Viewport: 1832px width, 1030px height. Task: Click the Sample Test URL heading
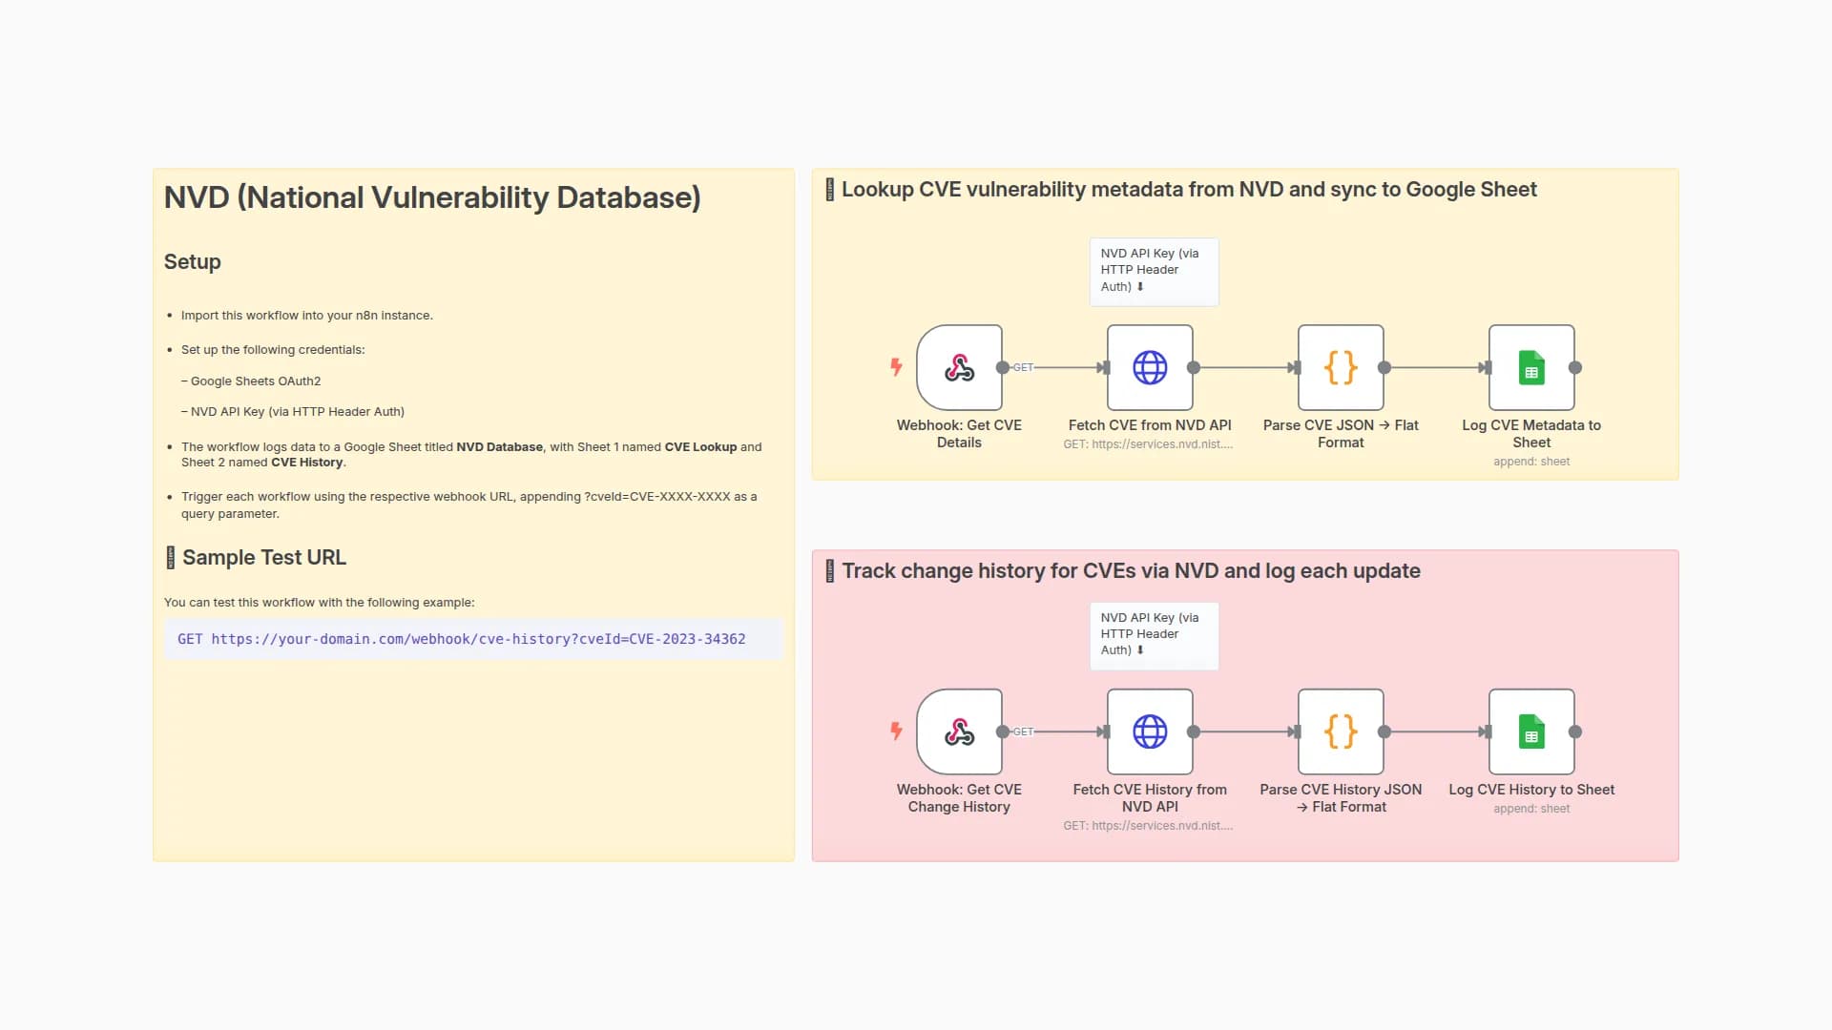pos(255,557)
